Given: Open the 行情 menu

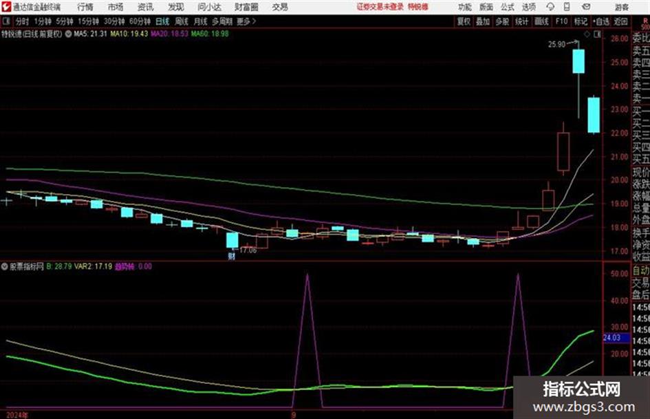Looking at the screenshot, I should 85,7.
